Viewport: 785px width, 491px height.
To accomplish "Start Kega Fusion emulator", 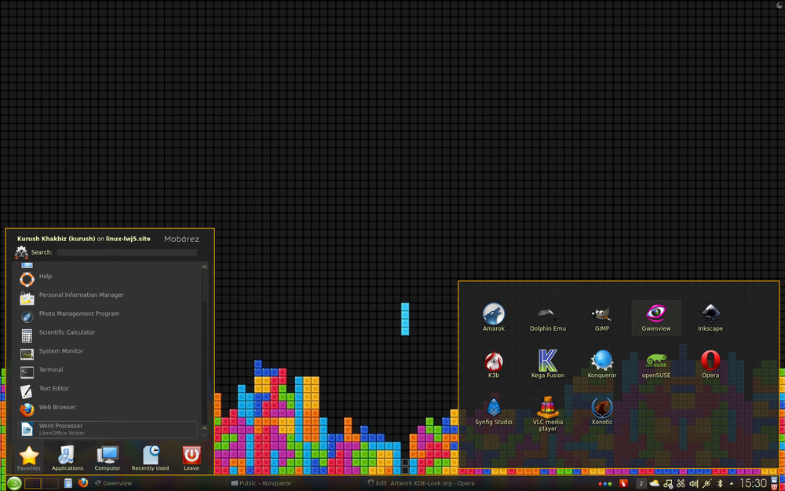I will click(548, 365).
